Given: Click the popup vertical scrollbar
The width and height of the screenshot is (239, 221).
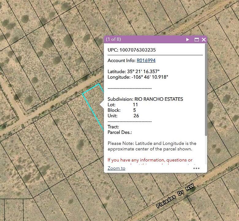Looking at the screenshot, I should [x=206, y=90].
